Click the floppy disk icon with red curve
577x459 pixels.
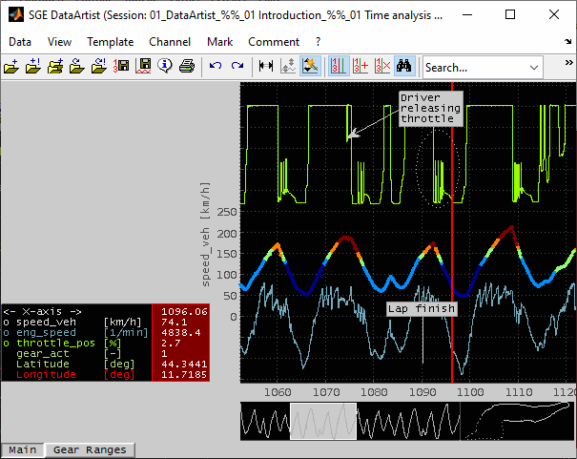pos(143,67)
